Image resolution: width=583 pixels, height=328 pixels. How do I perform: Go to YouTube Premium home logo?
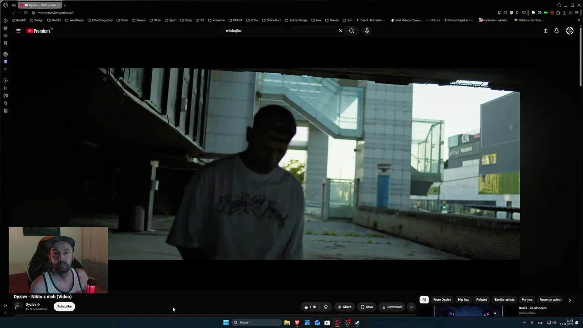pyautogui.click(x=38, y=31)
